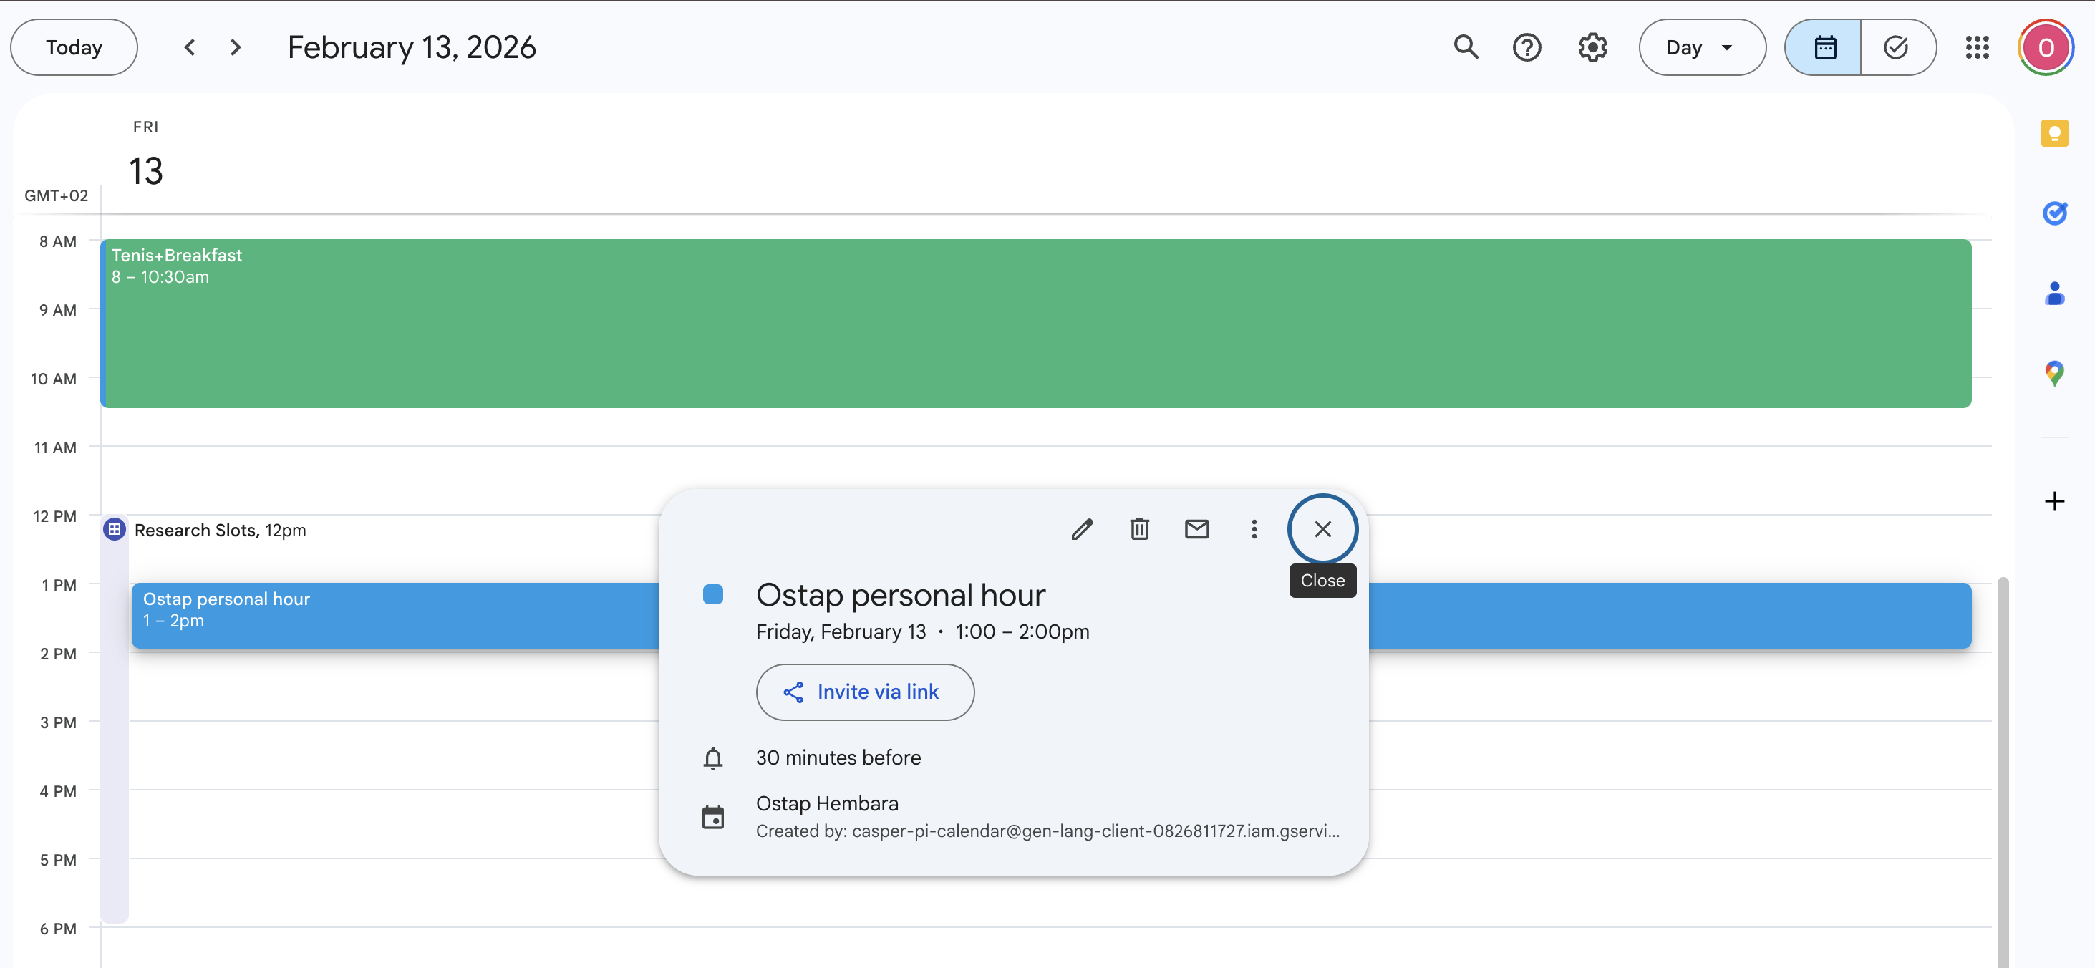Click the Today button

click(73, 47)
